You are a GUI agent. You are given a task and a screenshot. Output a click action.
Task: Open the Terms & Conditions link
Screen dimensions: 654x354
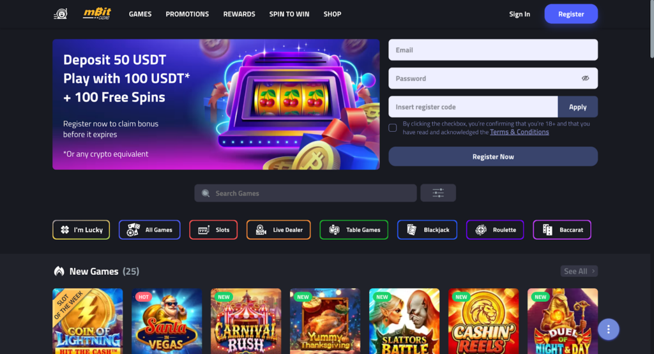click(x=519, y=132)
